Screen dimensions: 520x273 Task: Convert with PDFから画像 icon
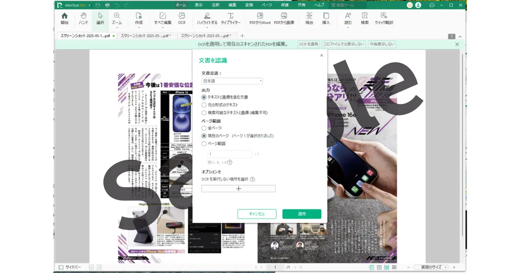tap(284, 19)
